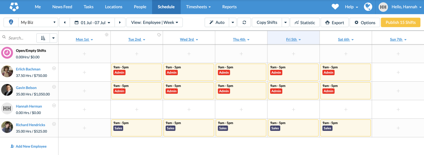Image resolution: width=424 pixels, height=155 pixels.
Task: Click the heart icon in top bar
Action: click(335, 7)
